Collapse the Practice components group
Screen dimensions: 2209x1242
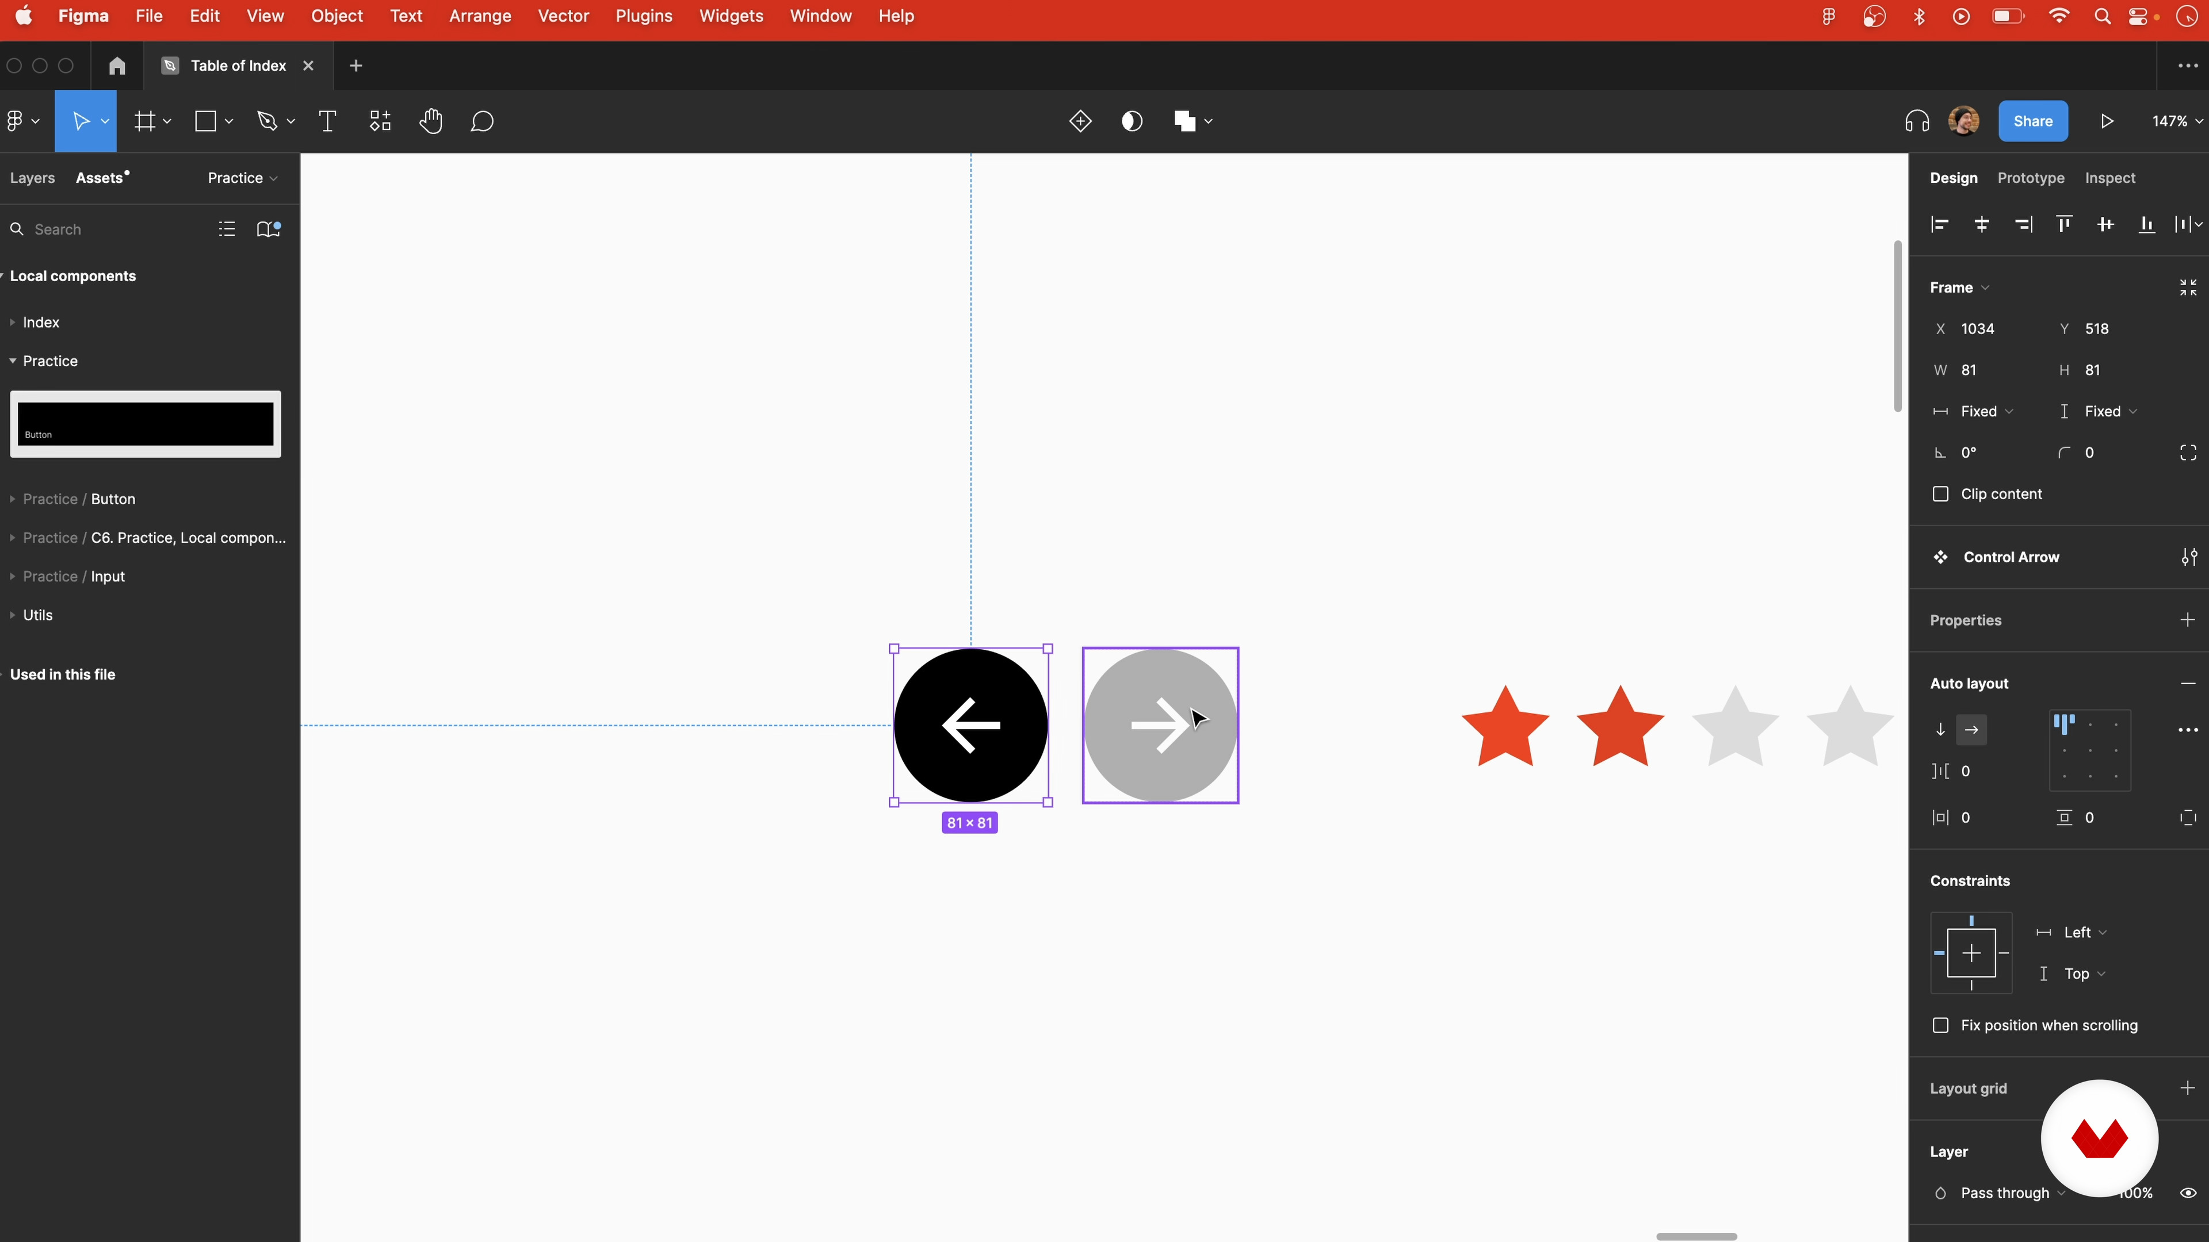pos(12,361)
